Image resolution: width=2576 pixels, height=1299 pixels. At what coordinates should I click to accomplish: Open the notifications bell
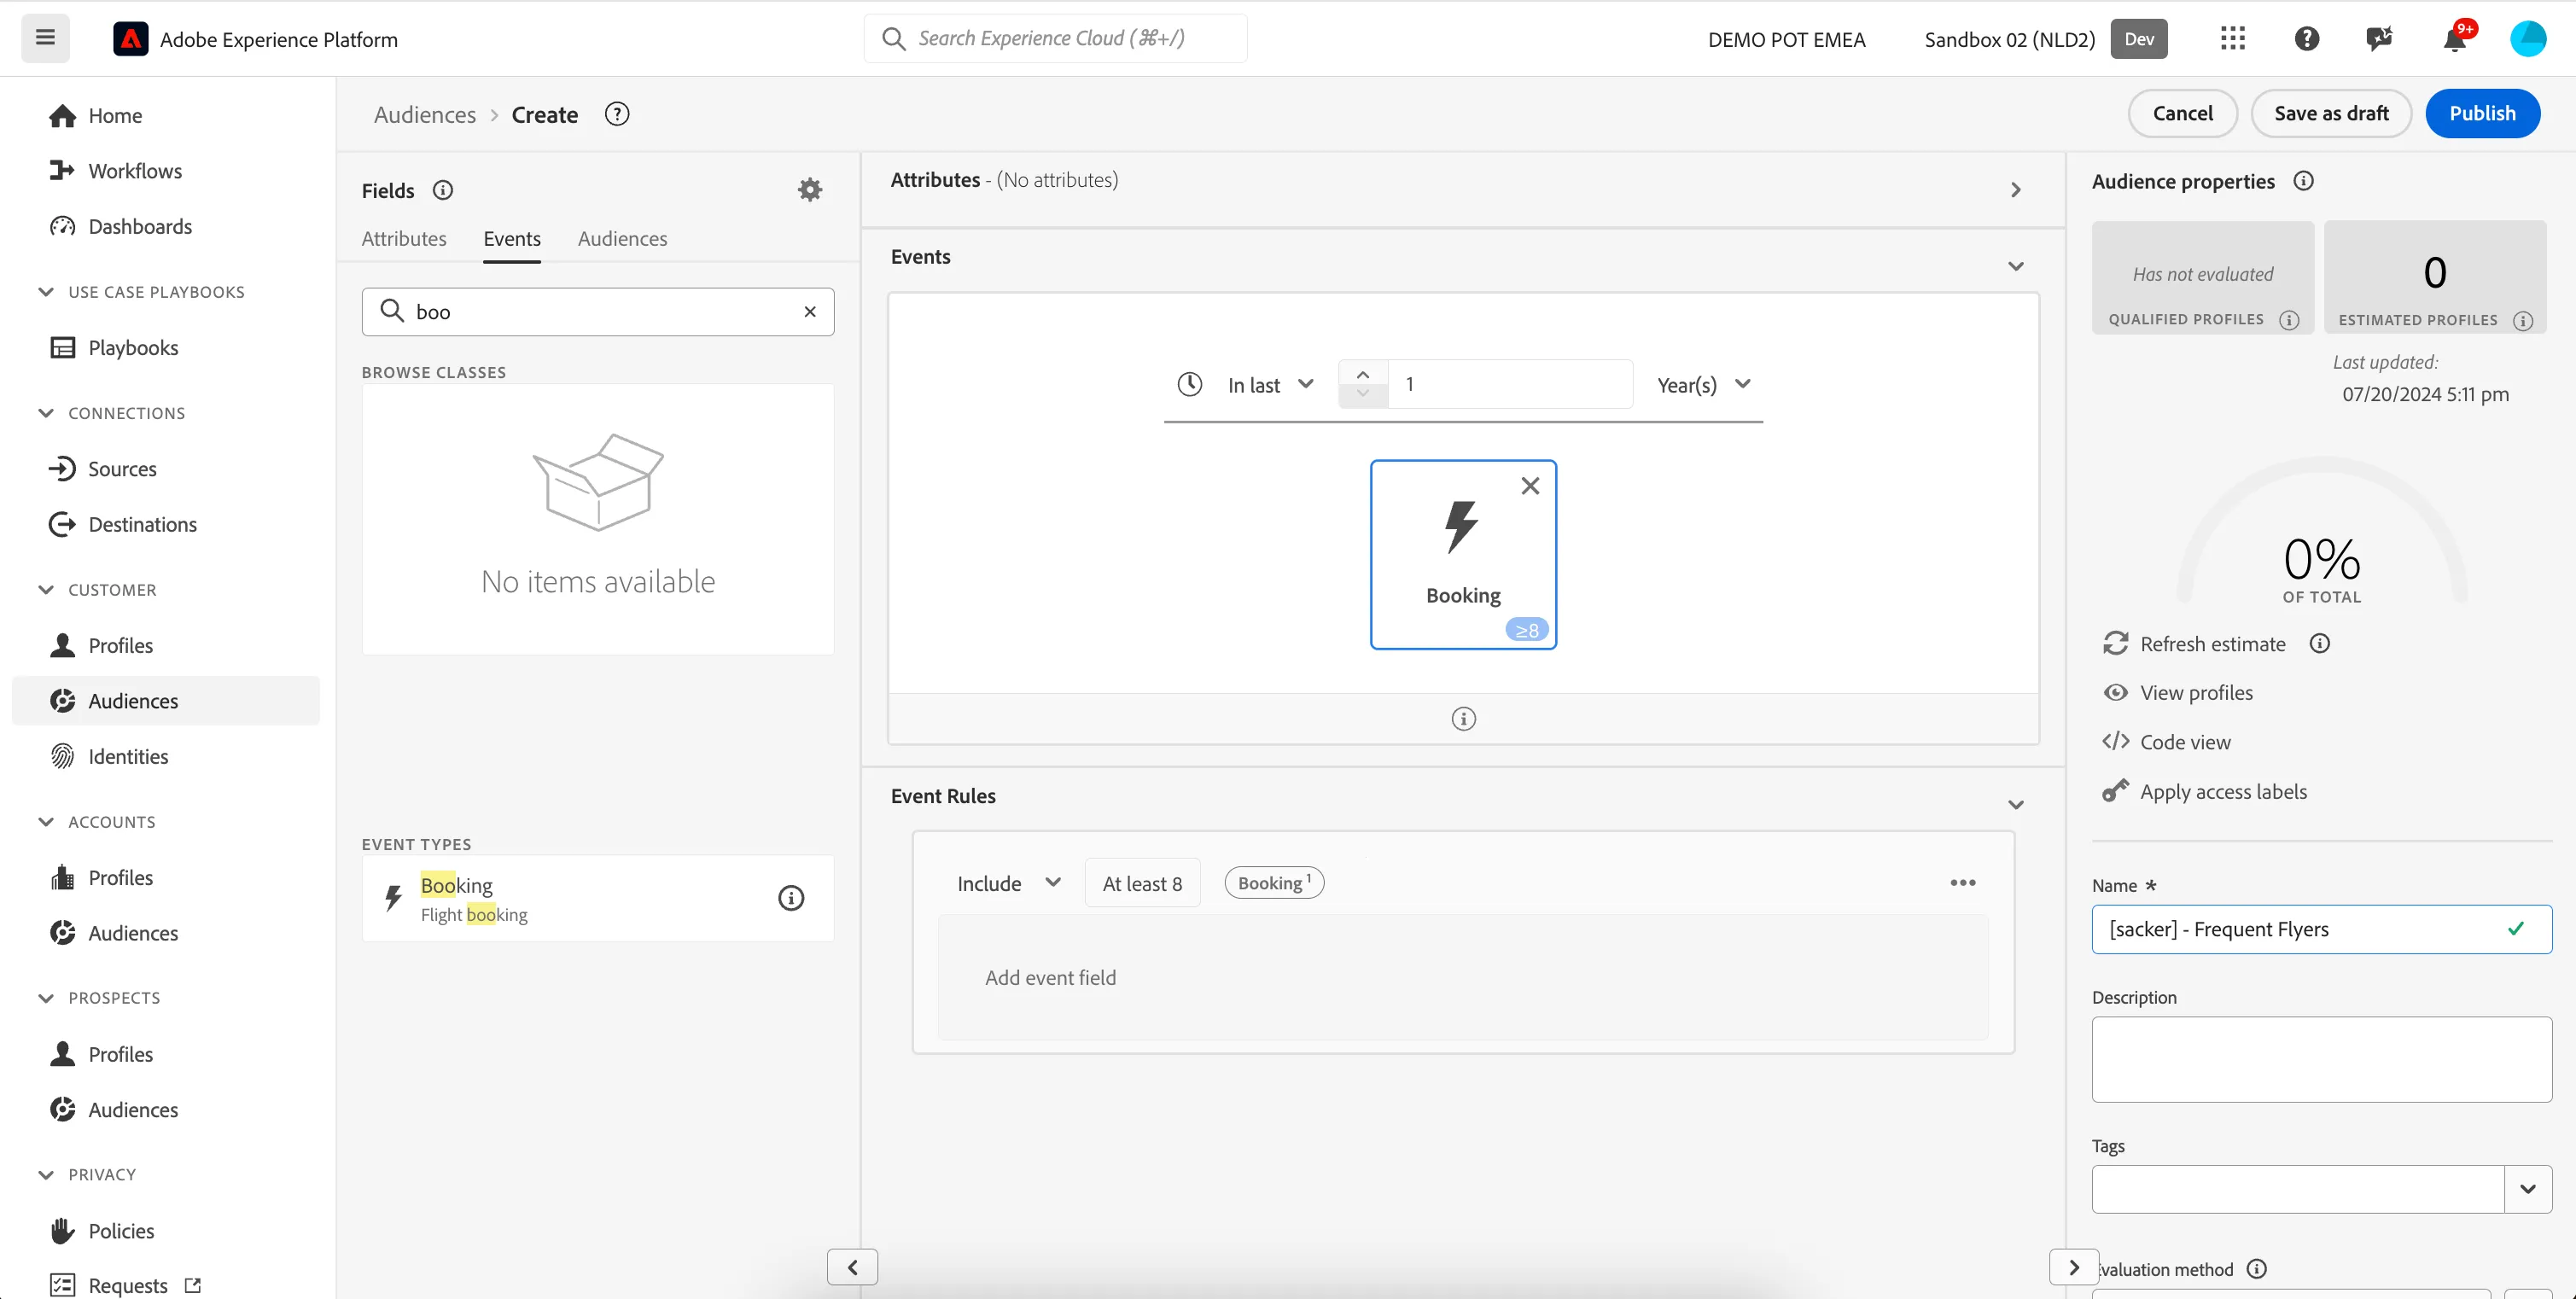point(2454,39)
